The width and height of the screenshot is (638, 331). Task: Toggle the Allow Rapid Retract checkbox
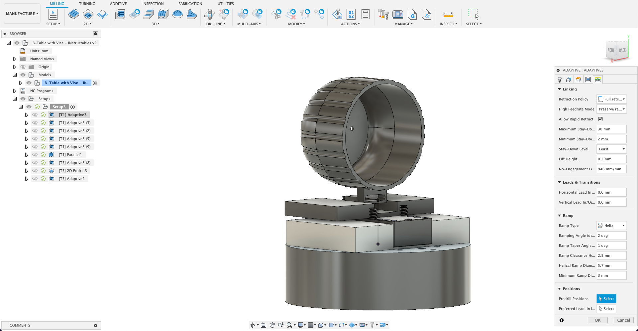coord(600,119)
